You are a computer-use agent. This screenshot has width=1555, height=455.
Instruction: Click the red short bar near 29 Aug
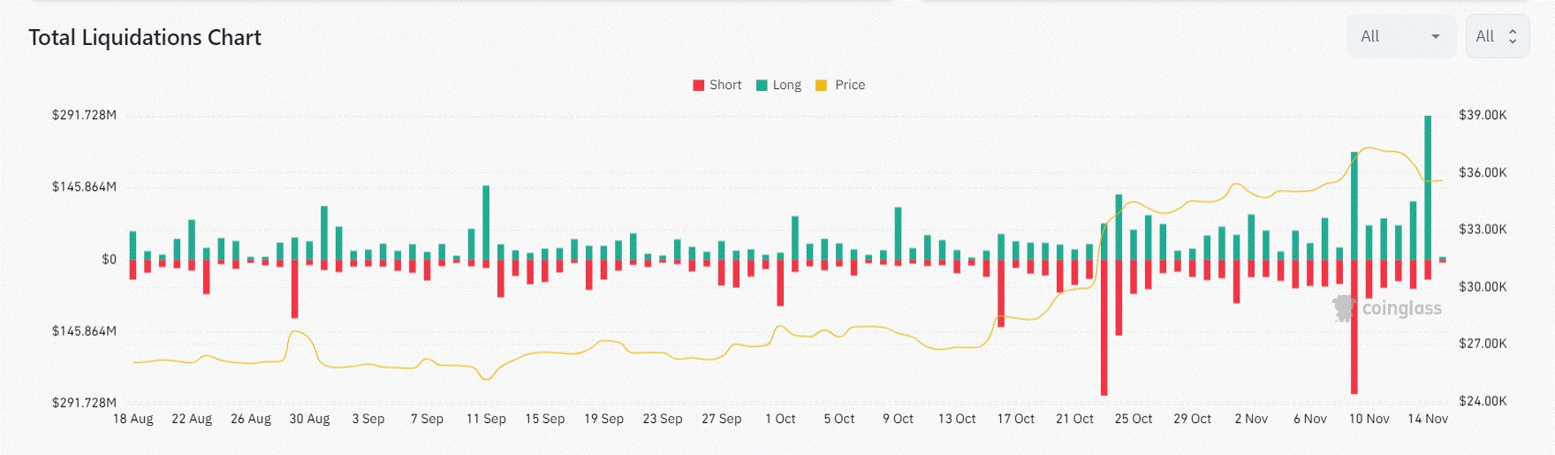[x=295, y=289]
